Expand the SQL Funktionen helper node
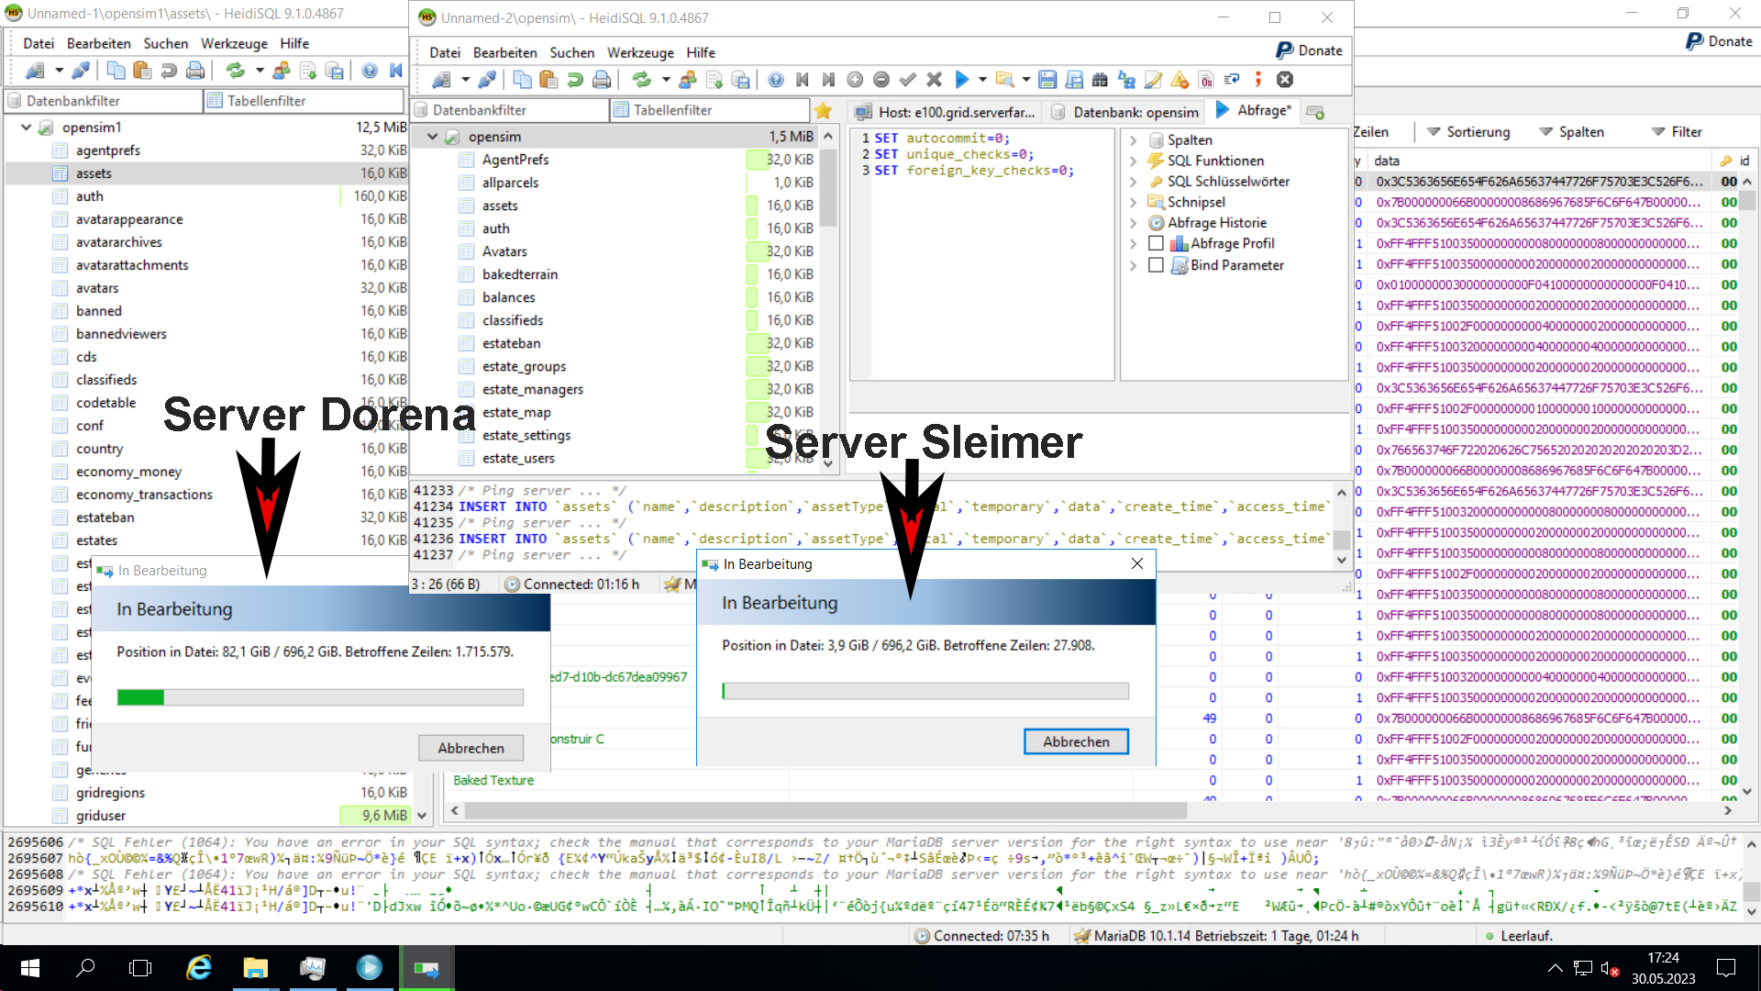1761x991 pixels. tap(1133, 161)
